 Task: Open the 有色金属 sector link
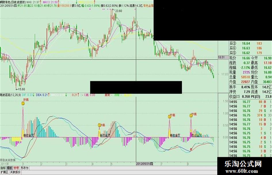tap(149, 6)
